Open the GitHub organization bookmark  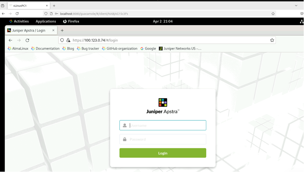(x=119, y=49)
